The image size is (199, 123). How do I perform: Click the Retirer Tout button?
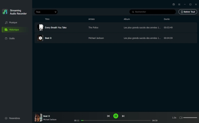coord(188,12)
